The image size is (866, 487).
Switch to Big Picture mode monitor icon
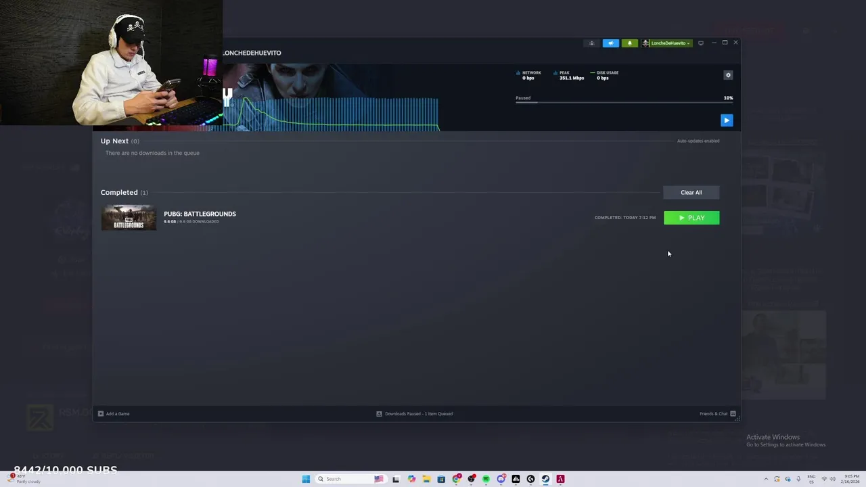pyautogui.click(x=701, y=43)
